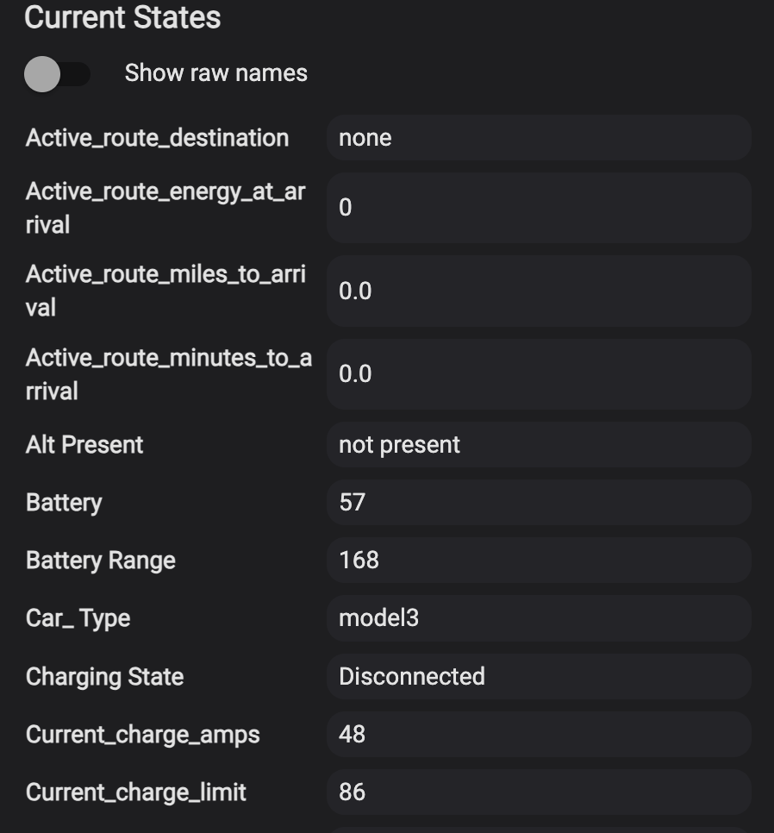This screenshot has height=833, width=774.
Task: Select the Battery value field showing 57
Action: pyautogui.click(x=538, y=503)
